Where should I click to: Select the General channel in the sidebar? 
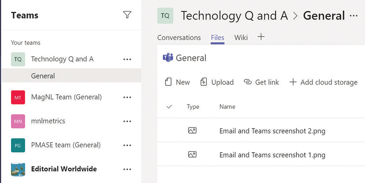pyautogui.click(x=43, y=76)
